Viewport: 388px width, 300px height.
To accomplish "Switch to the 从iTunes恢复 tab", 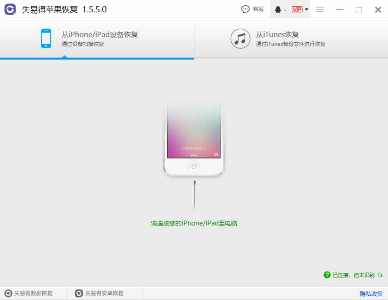I will 291,38.
